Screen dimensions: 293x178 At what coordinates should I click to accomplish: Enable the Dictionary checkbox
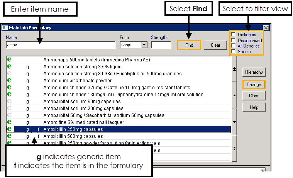(233, 35)
